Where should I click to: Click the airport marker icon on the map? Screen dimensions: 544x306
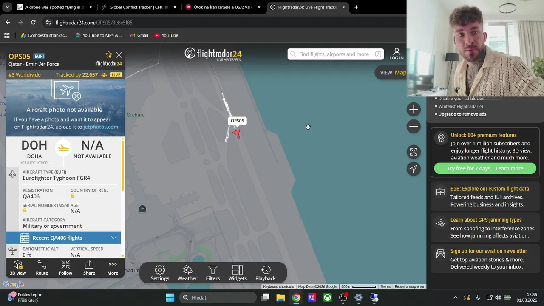tap(142, 209)
